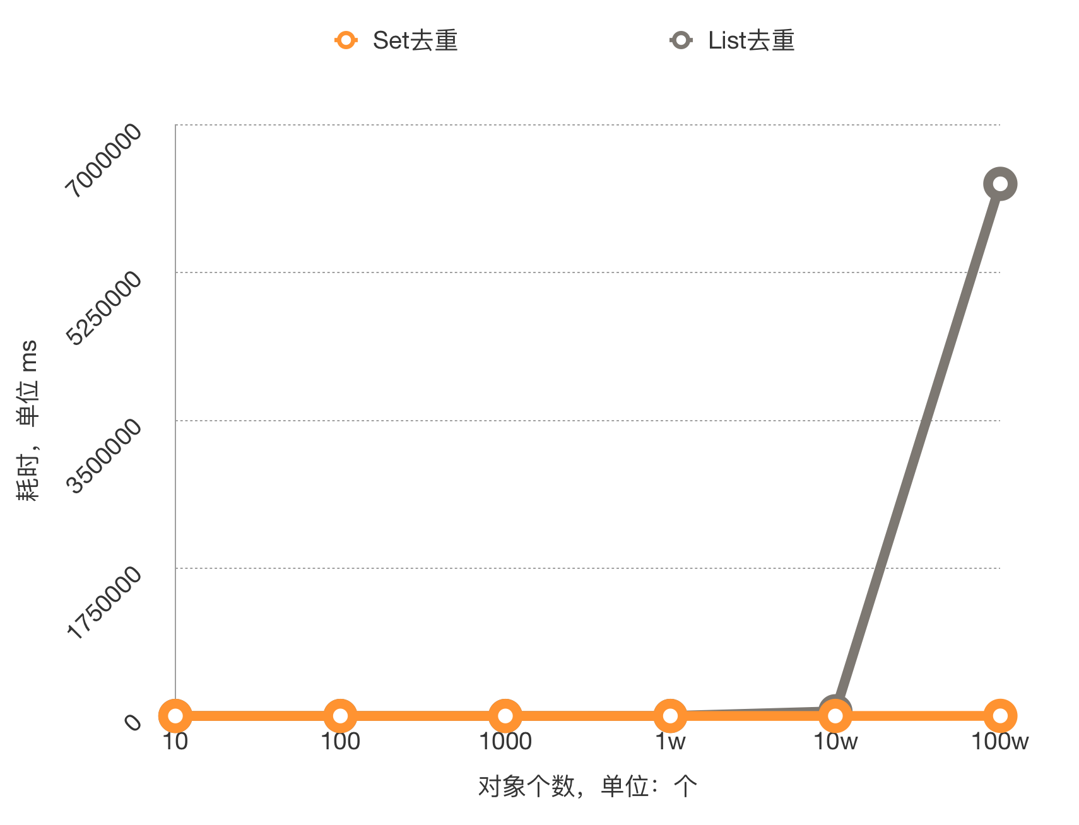Screen dimensions: 1079x825
Task: Click the y-axis title 耗时，单位 ms
Action: [28, 420]
